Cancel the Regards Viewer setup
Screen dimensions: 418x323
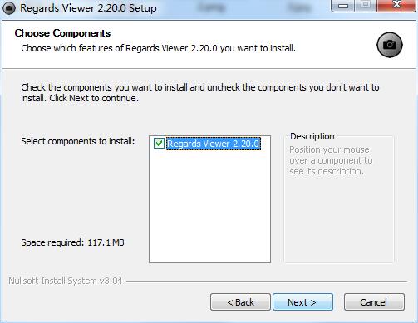[374, 302]
